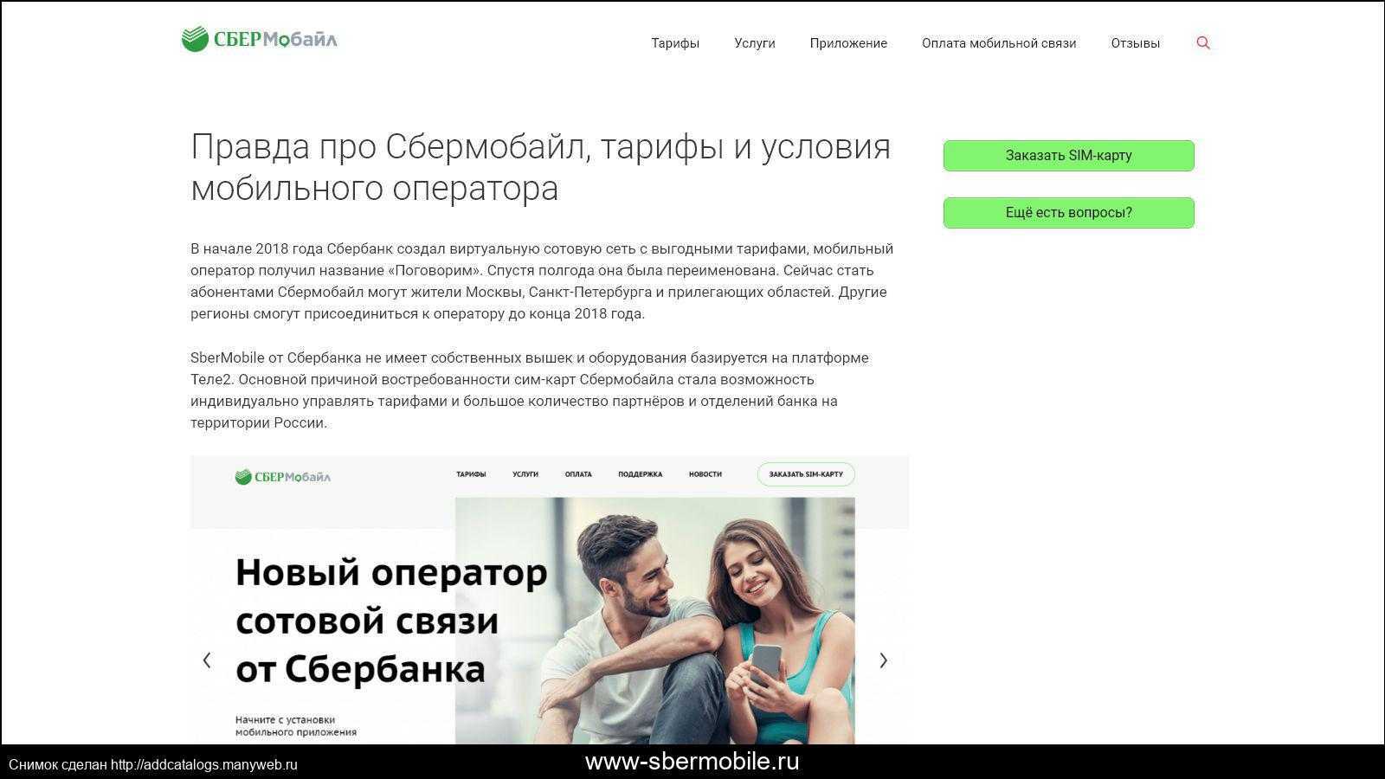Click the banner headline Новый оператор сотовой связи
Image resolution: width=1385 pixels, height=779 pixels.
pyautogui.click(x=391, y=621)
